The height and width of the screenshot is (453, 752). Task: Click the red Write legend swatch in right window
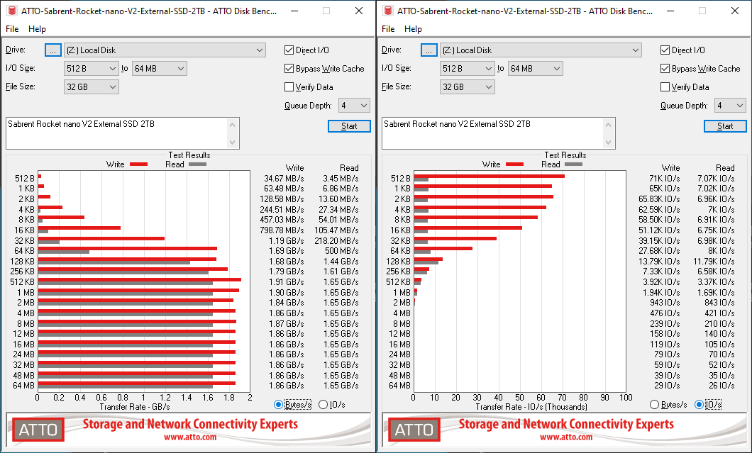click(x=514, y=164)
